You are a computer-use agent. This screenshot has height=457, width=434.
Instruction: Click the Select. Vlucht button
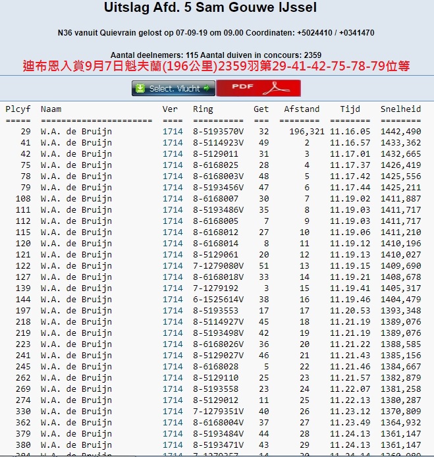point(173,88)
